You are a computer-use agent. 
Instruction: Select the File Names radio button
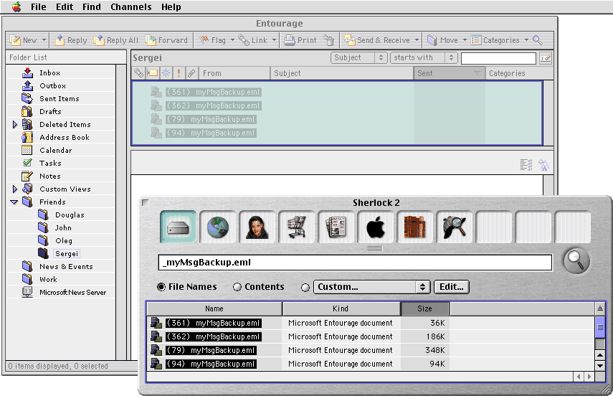click(x=161, y=287)
